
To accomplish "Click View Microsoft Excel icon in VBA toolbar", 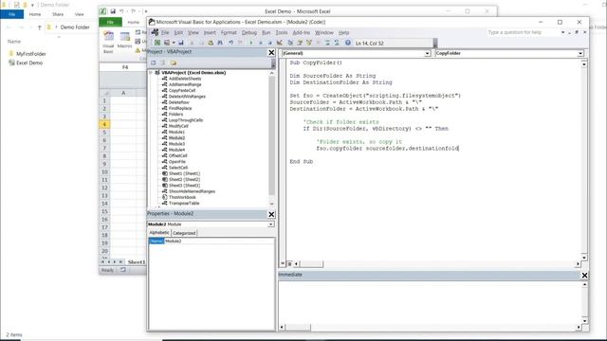I will pos(157,43).
